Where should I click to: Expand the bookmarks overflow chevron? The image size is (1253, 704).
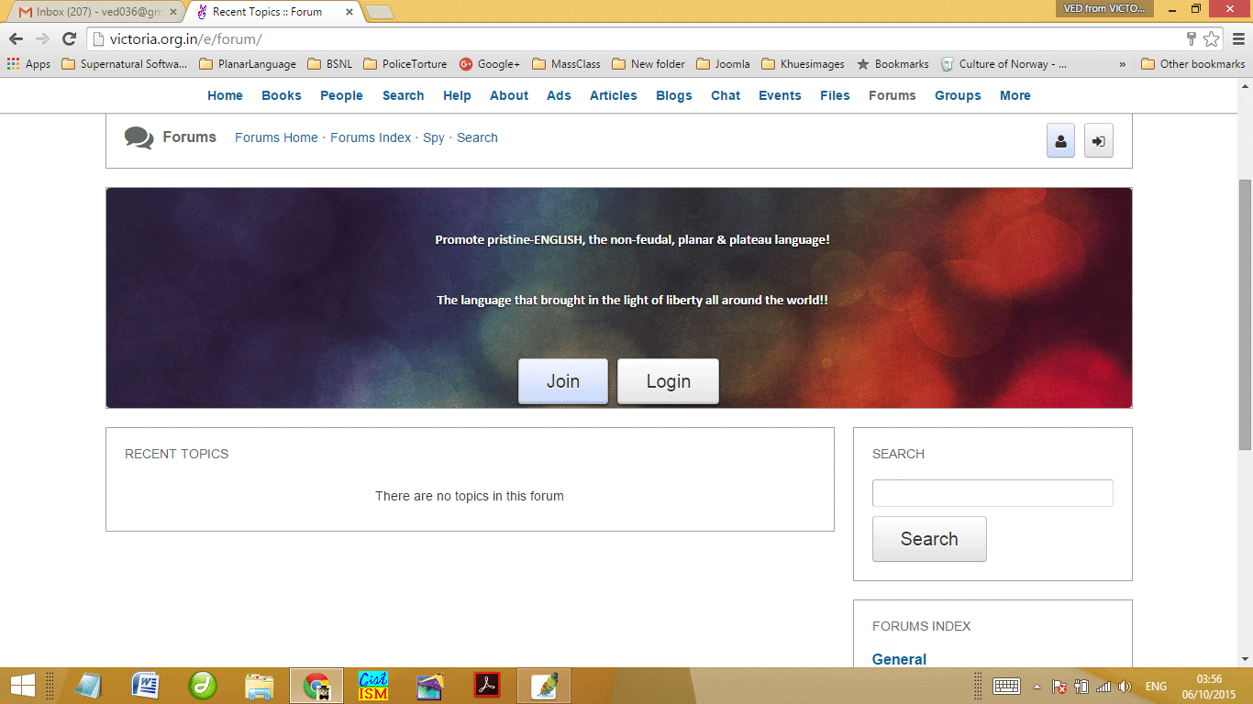[1123, 64]
